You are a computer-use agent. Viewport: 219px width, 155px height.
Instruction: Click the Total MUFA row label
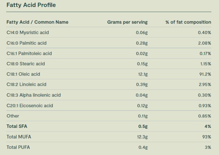tap(19, 137)
